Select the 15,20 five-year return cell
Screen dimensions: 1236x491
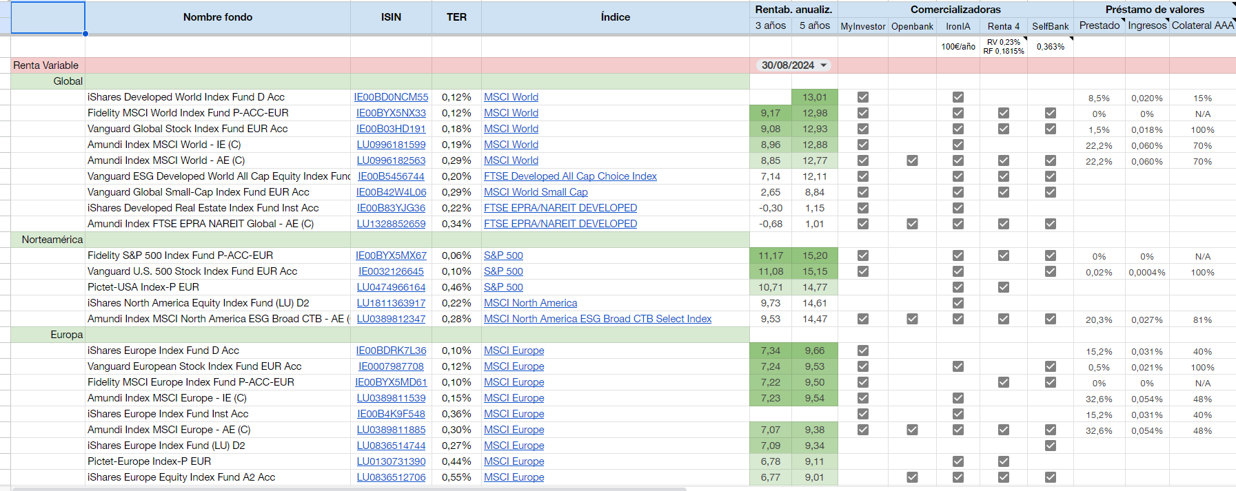coord(814,255)
